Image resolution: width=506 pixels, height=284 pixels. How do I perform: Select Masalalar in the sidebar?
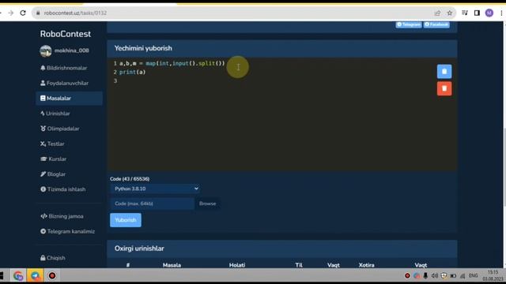point(69,98)
